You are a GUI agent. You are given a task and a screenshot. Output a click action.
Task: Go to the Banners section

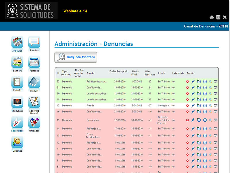pos(17,62)
